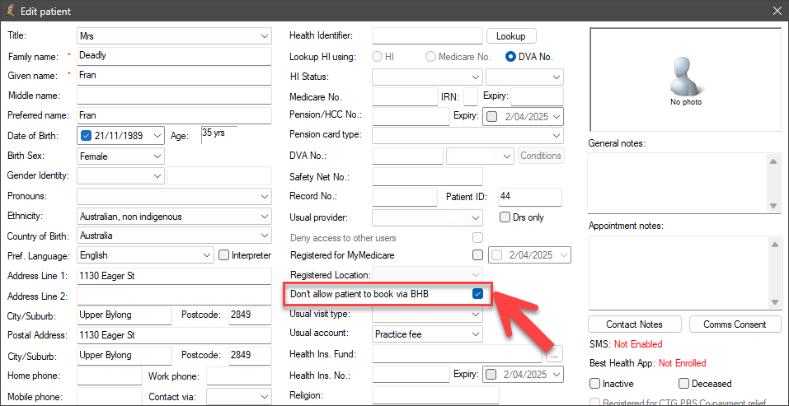This screenshot has height=406, width=789.
Task: Click Appointment notes scroll down arrow
Action: pos(773,302)
